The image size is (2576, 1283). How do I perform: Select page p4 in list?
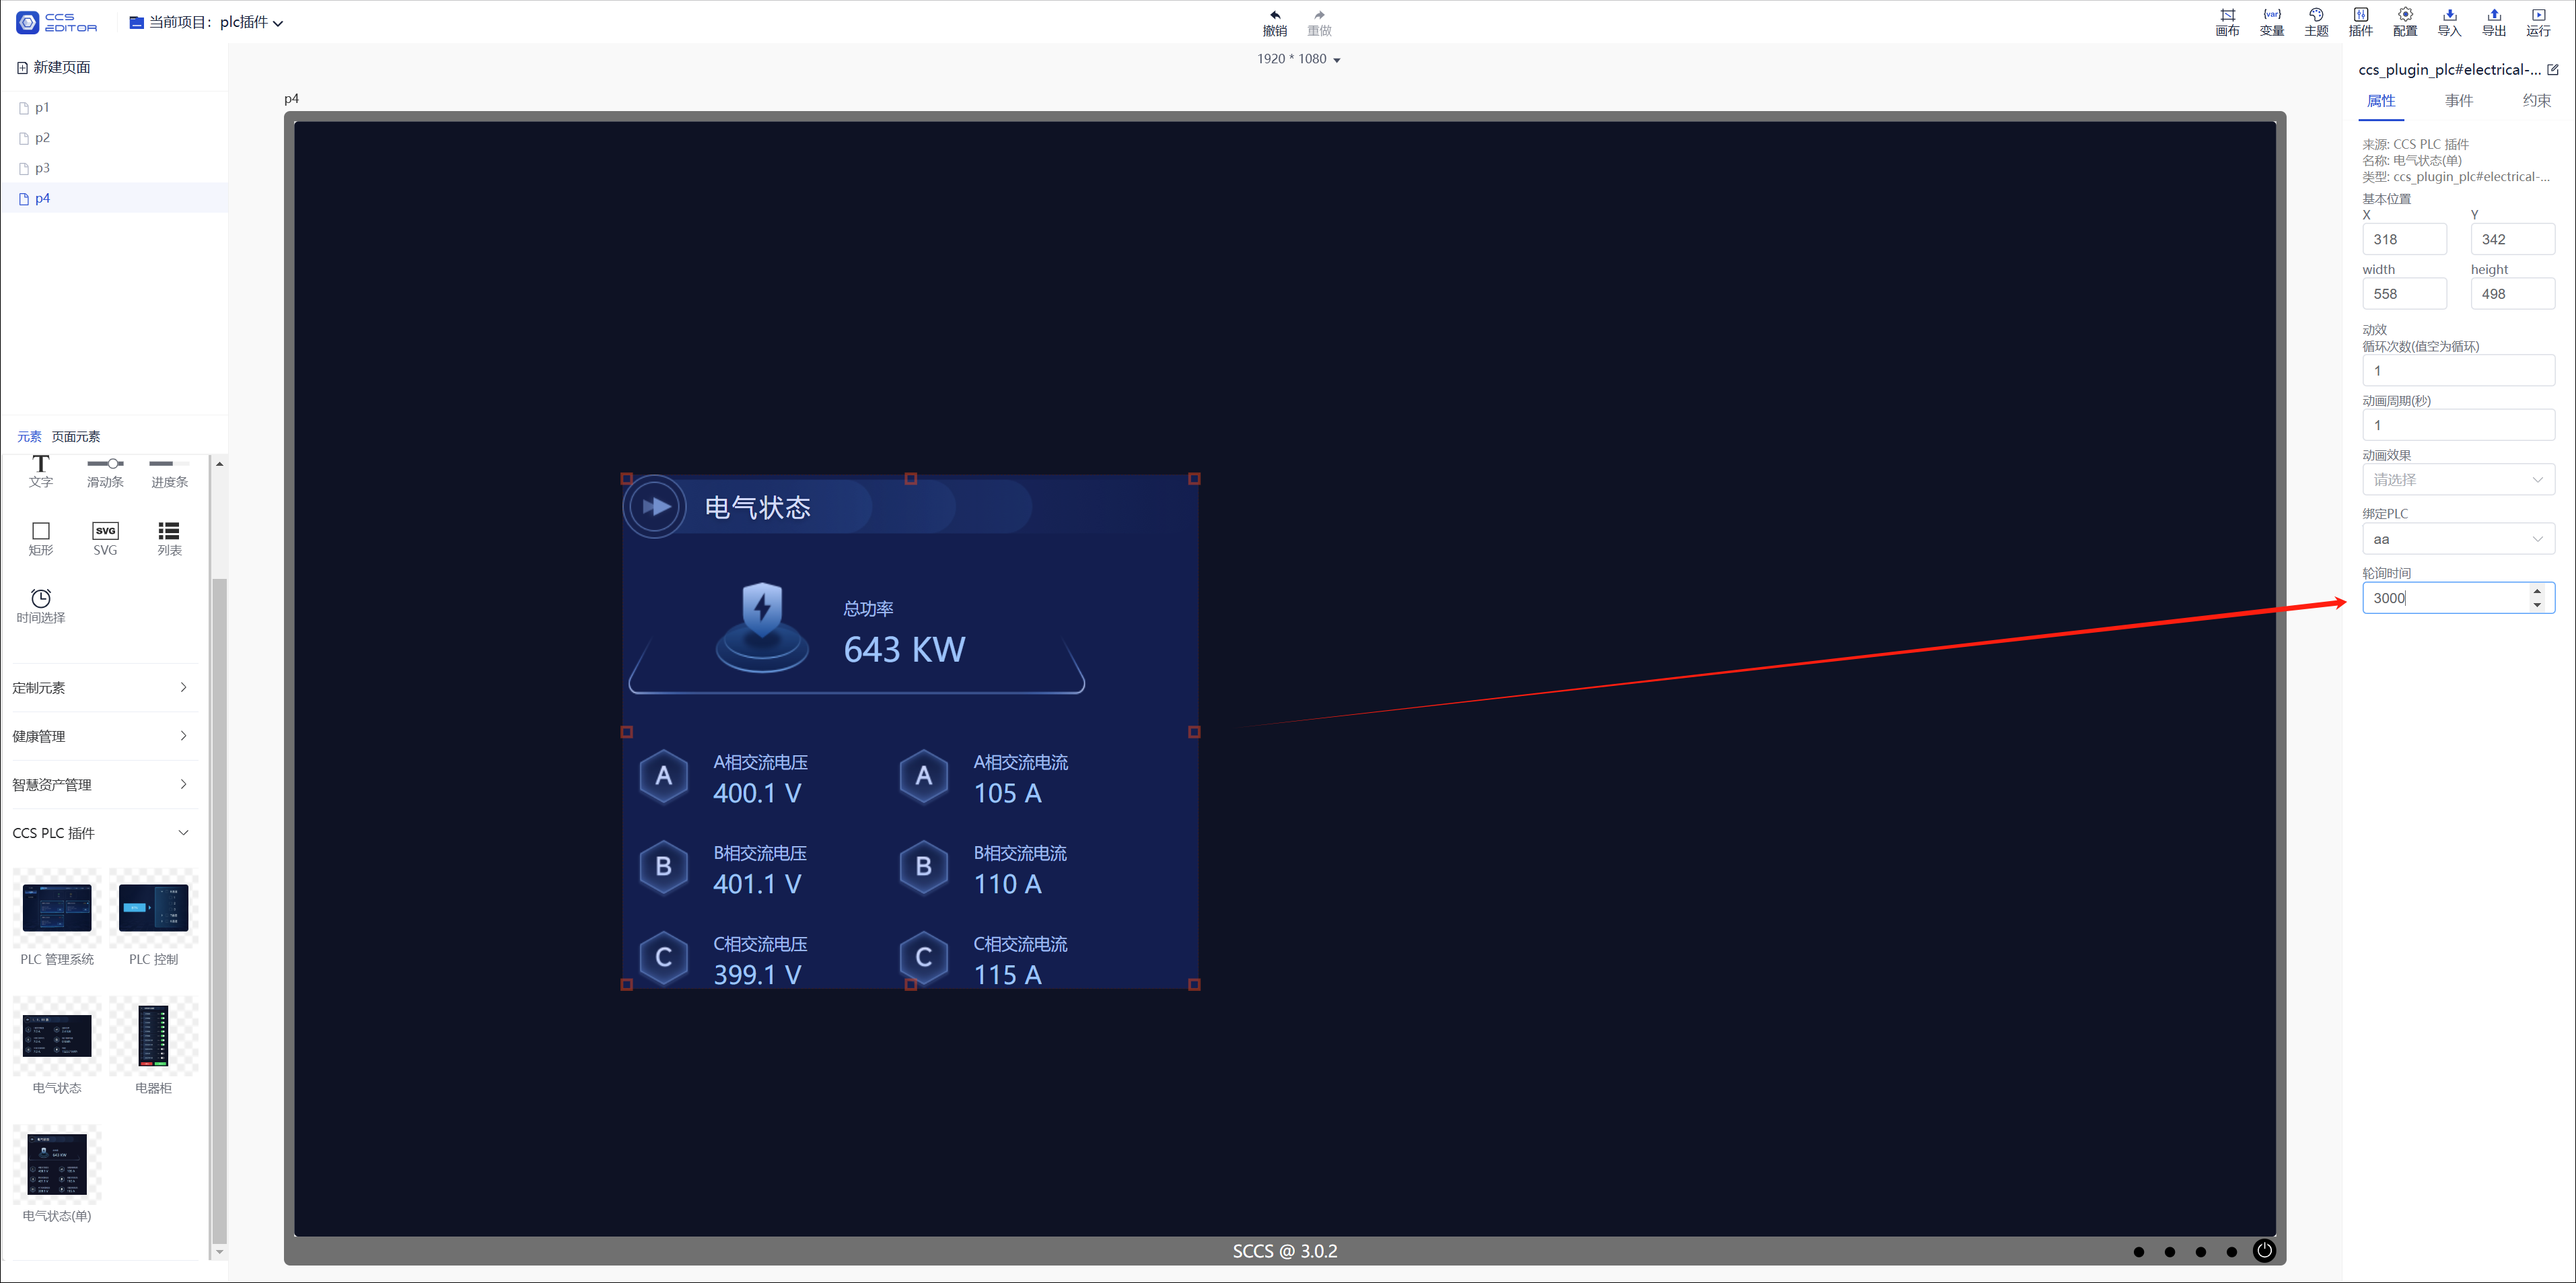click(x=114, y=198)
